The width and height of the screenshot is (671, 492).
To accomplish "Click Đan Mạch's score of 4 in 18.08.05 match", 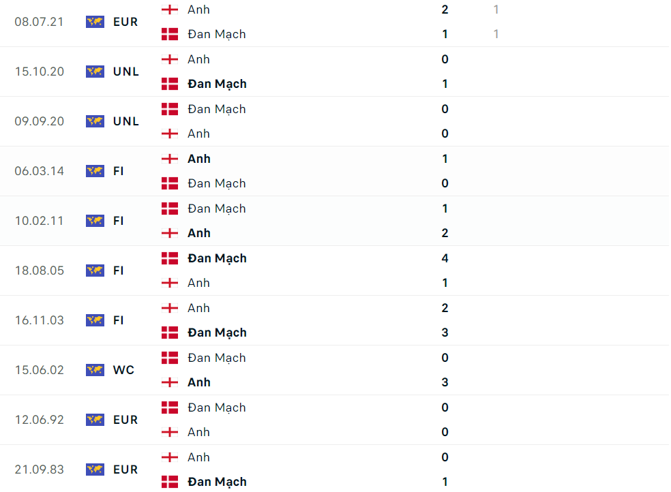I will 445,258.
